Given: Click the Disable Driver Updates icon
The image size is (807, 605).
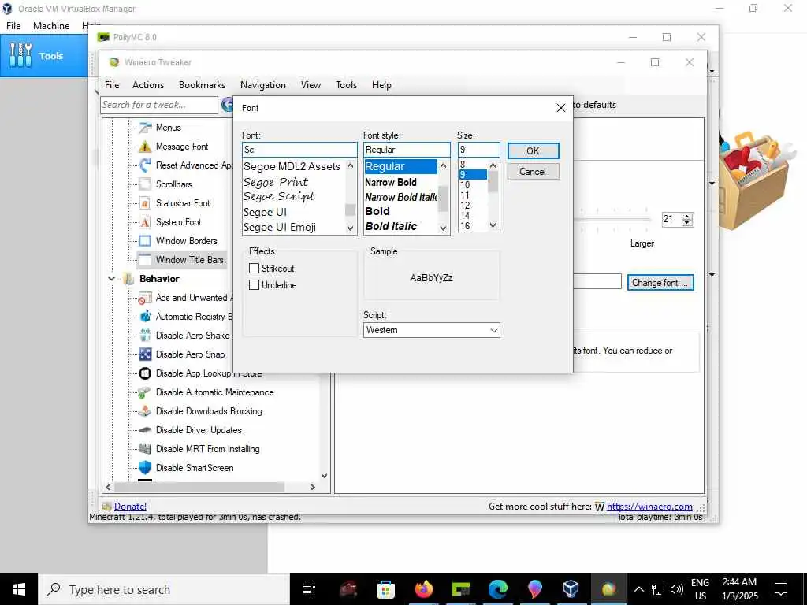Looking at the screenshot, I should point(145,430).
